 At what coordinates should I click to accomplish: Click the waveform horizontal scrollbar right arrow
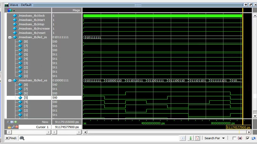click(249, 132)
